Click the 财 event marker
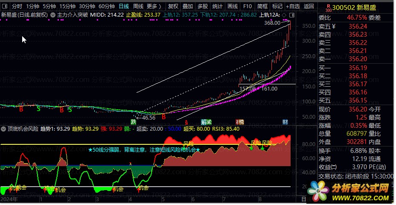This screenshot has width=396, height=205. point(285,122)
